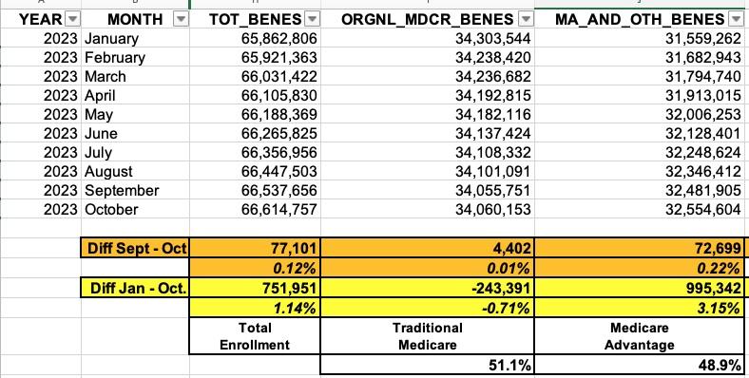Select the Medicare Advantage label cell

pyautogui.click(x=639, y=336)
